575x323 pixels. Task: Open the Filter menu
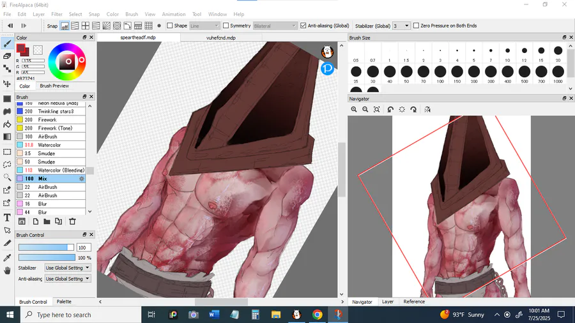pos(56,14)
